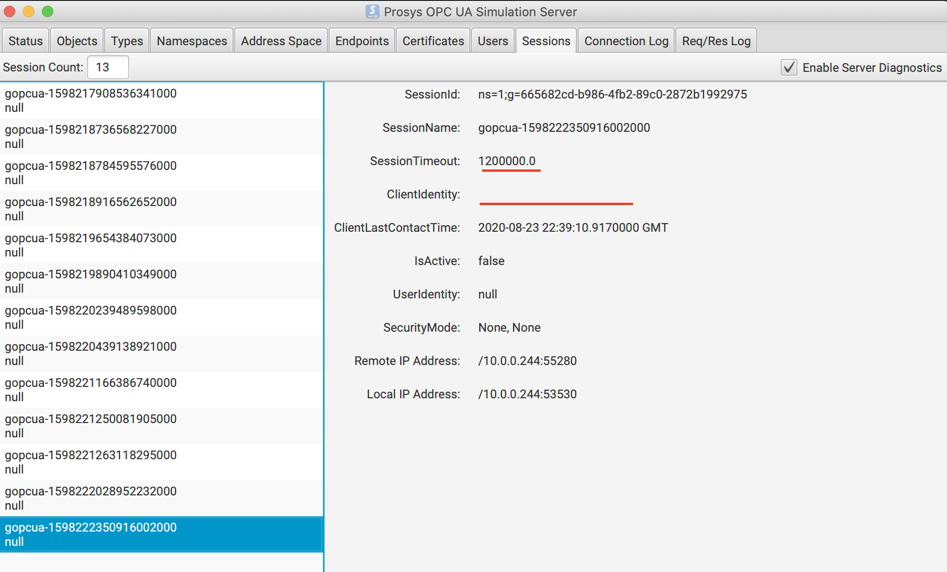The image size is (947, 572).
Task: Select the Users tab
Action: [493, 41]
